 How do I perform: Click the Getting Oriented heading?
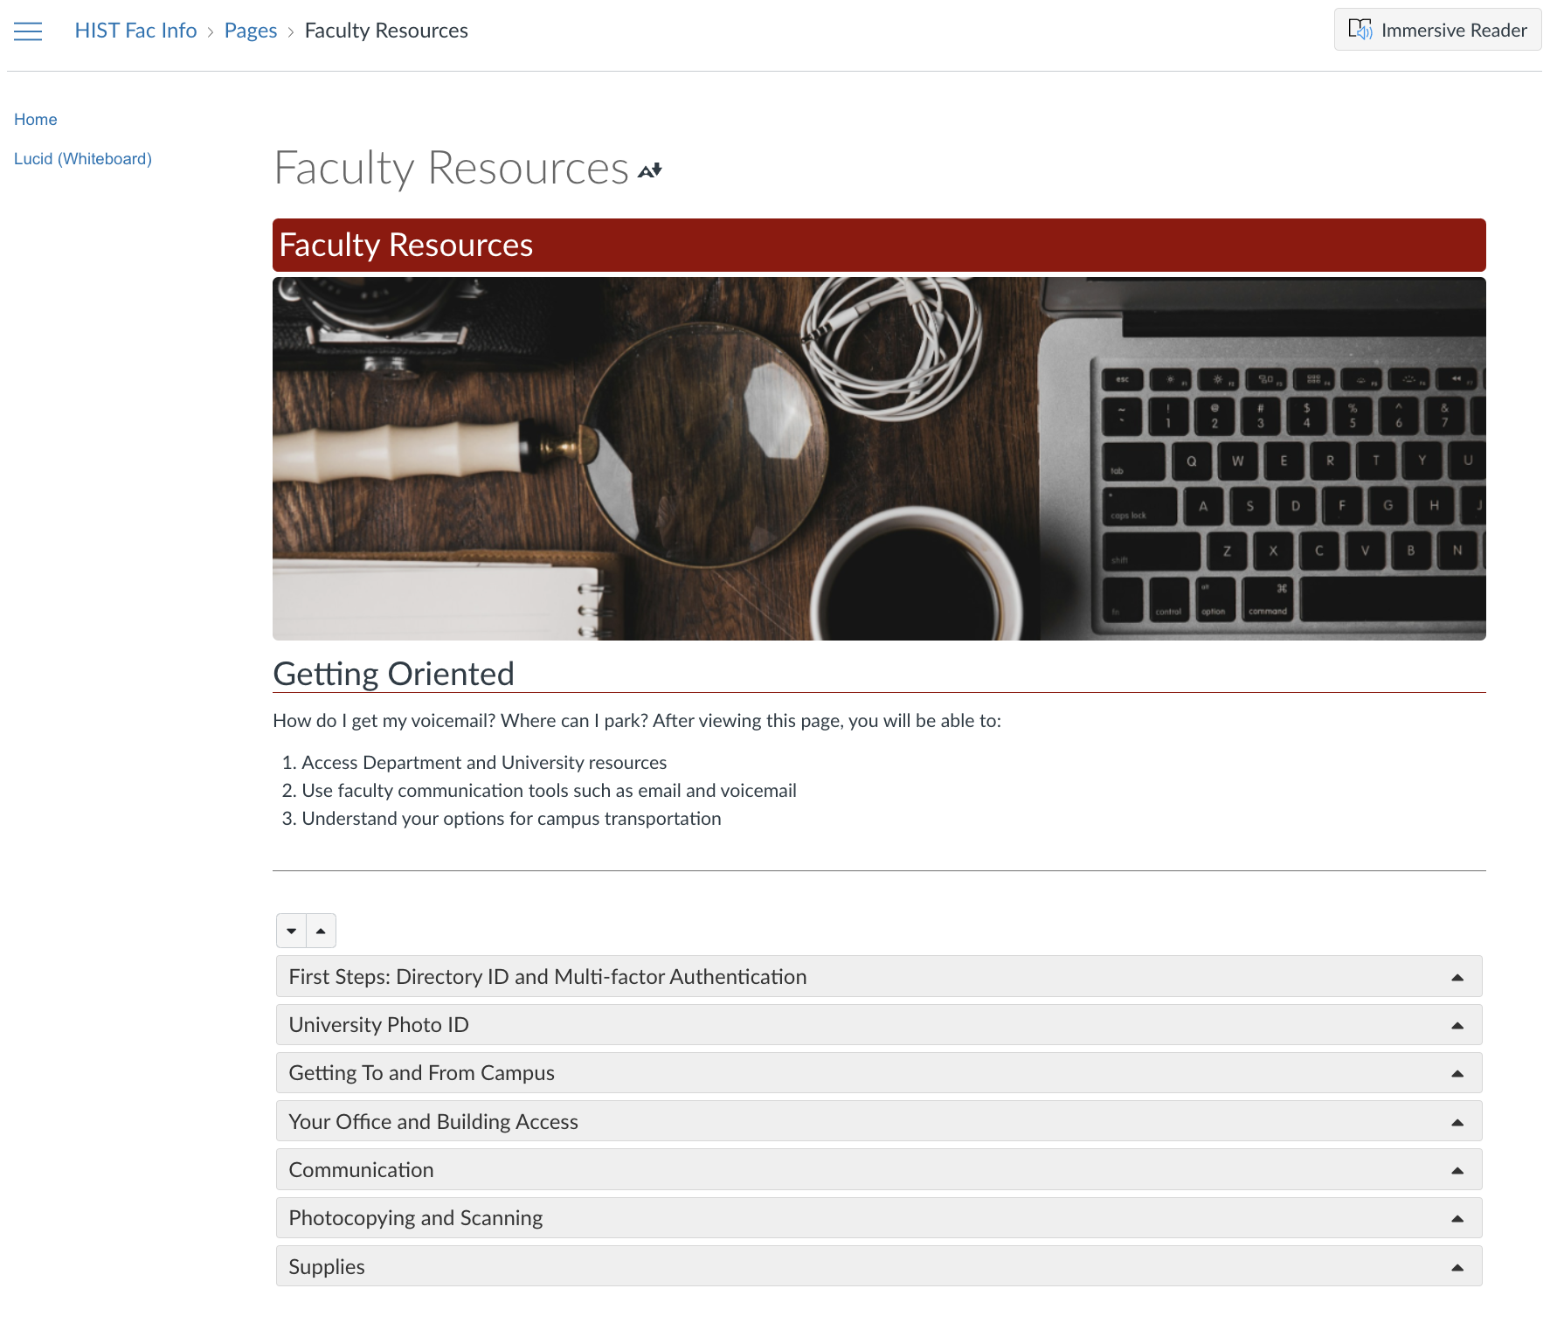tap(394, 674)
